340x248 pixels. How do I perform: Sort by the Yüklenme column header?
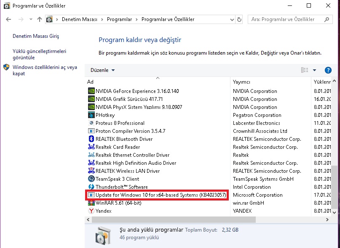[x=322, y=82]
